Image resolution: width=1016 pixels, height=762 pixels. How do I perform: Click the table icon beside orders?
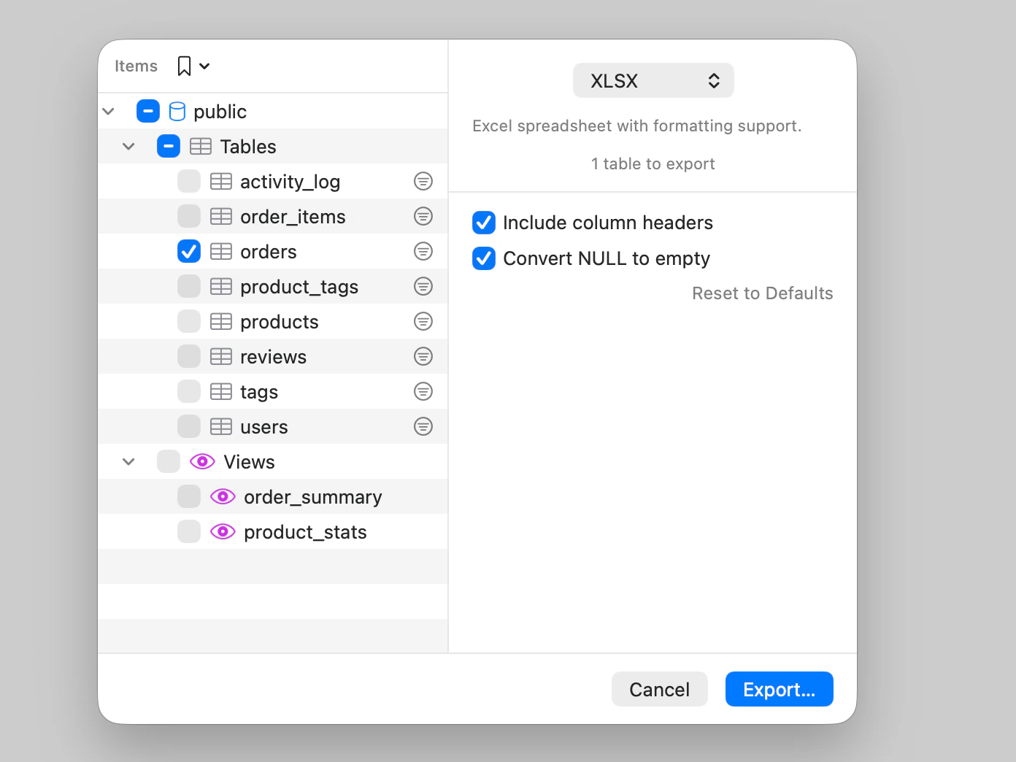pos(221,251)
